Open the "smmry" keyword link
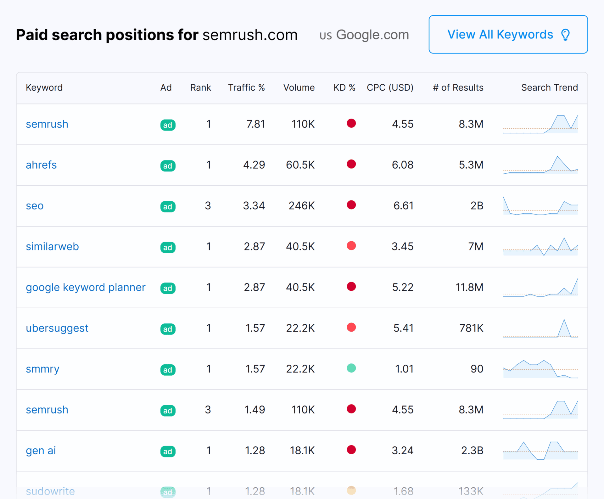This screenshot has height=499, width=604. click(x=42, y=368)
